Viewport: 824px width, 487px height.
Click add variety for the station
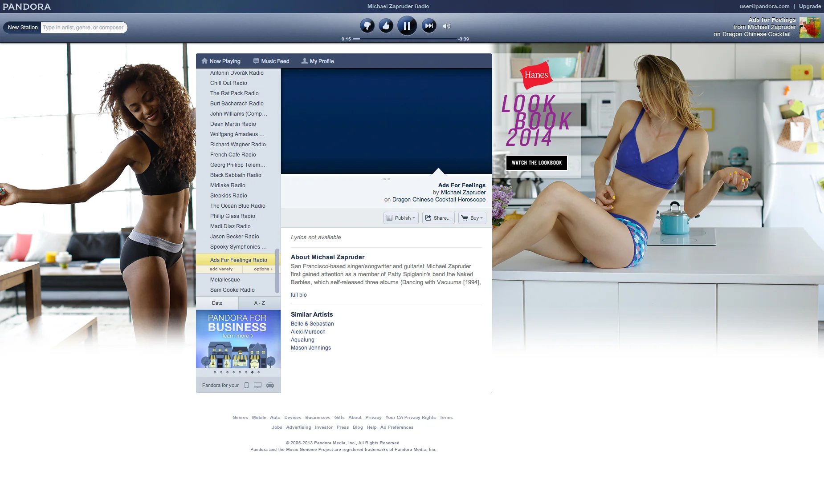tap(221, 269)
